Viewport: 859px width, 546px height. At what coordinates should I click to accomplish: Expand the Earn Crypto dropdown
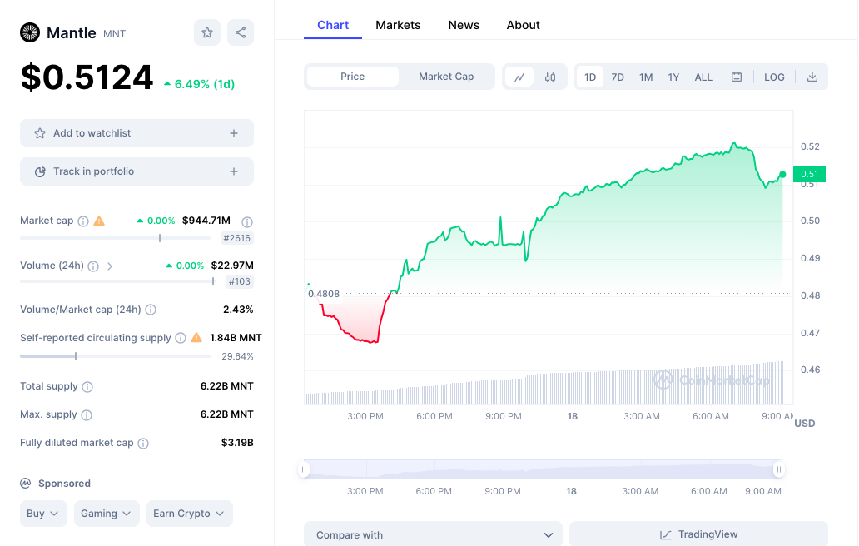coord(189,514)
